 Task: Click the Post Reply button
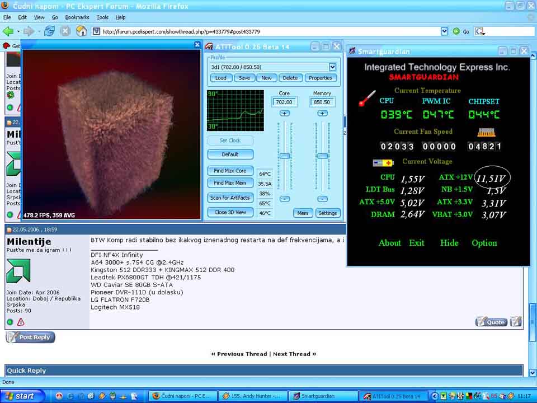(30, 337)
